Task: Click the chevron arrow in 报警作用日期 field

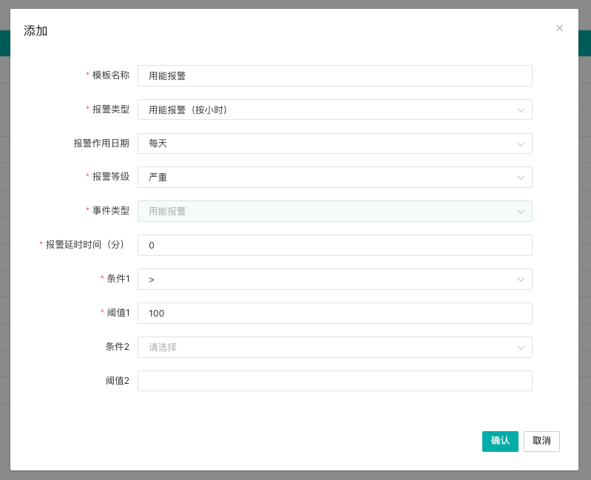Action: tap(521, 143)
